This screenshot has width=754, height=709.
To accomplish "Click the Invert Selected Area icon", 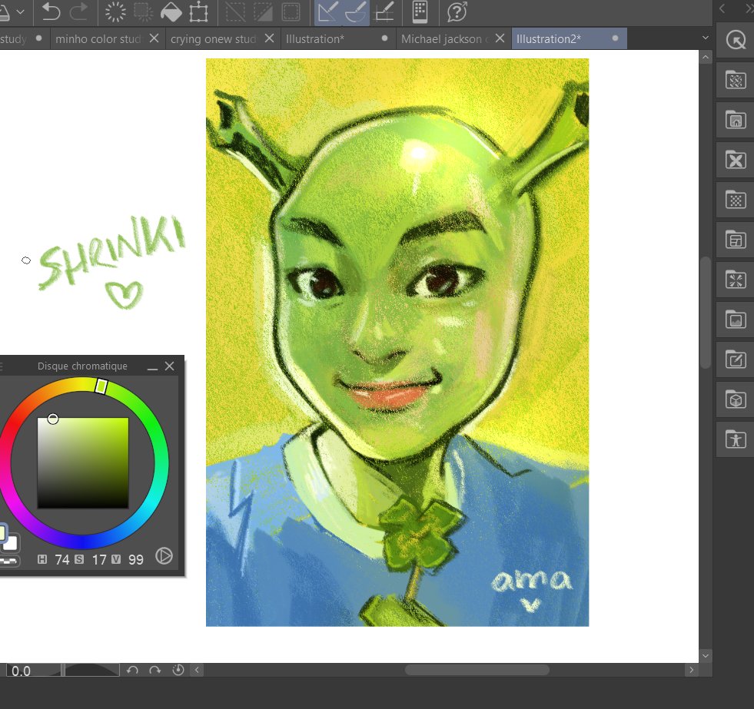I will tap(263, 12).
